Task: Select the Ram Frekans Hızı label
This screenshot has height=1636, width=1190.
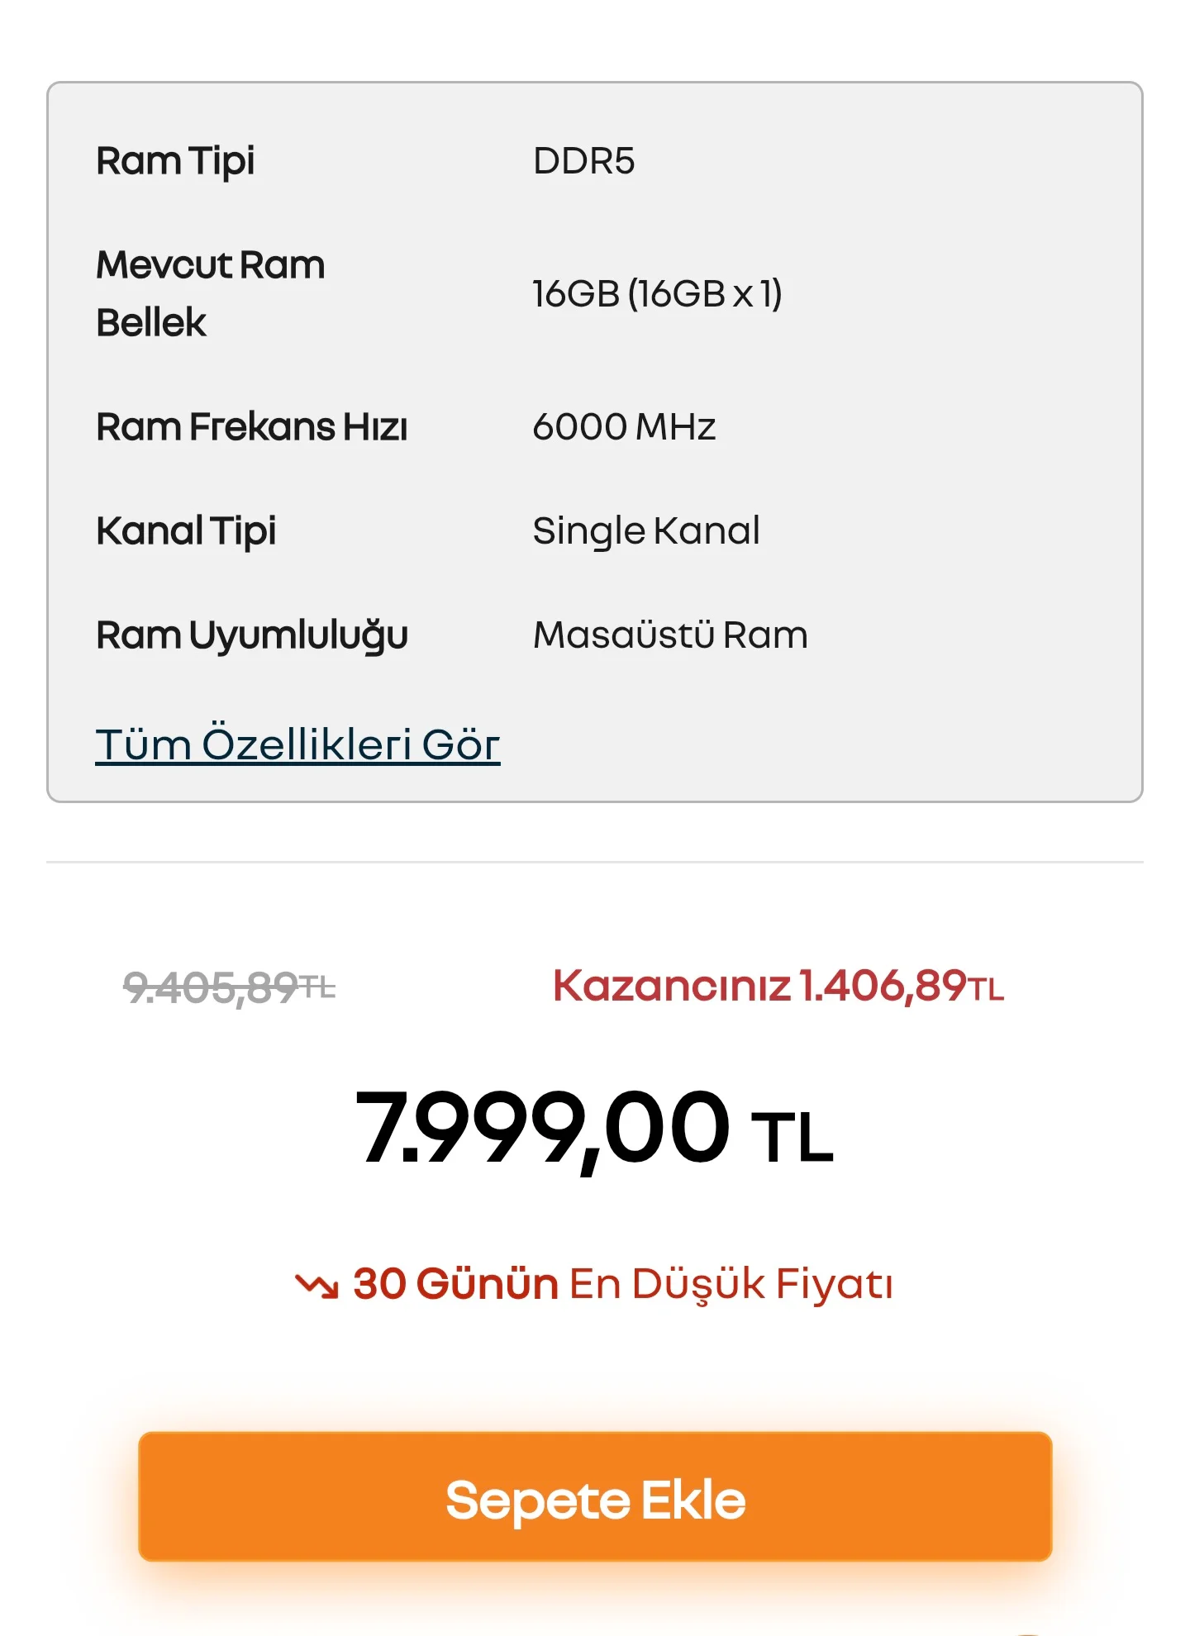Action: [251, 427]
